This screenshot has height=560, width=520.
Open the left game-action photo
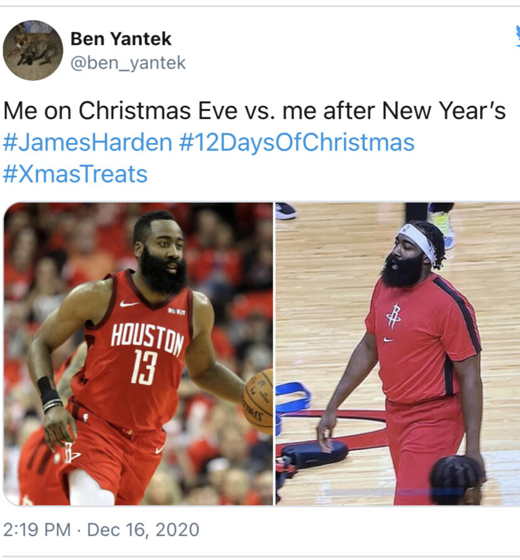(138, 354)
